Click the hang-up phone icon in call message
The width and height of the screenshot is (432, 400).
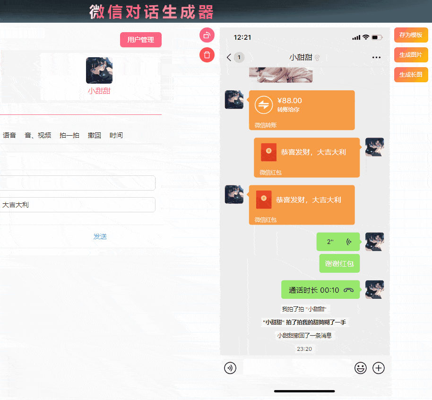pyautogui.click(x=348, y=290)
